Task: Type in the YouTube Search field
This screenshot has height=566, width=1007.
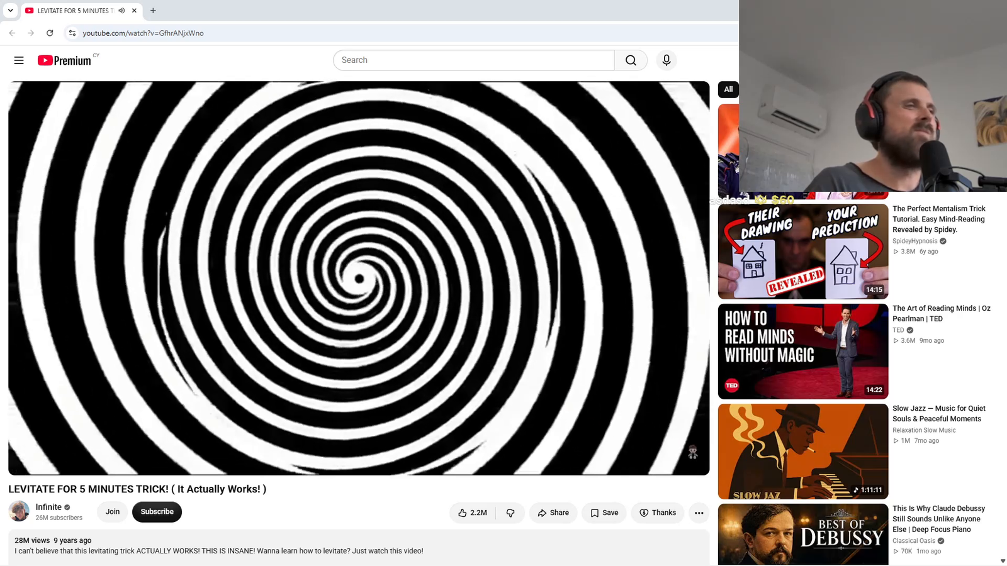Action: [474, 60]
